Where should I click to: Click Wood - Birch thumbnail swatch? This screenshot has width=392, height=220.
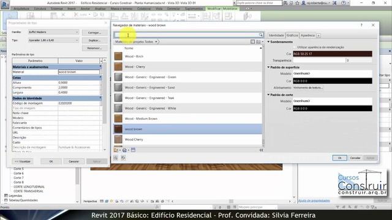click(x=118, y=56)
